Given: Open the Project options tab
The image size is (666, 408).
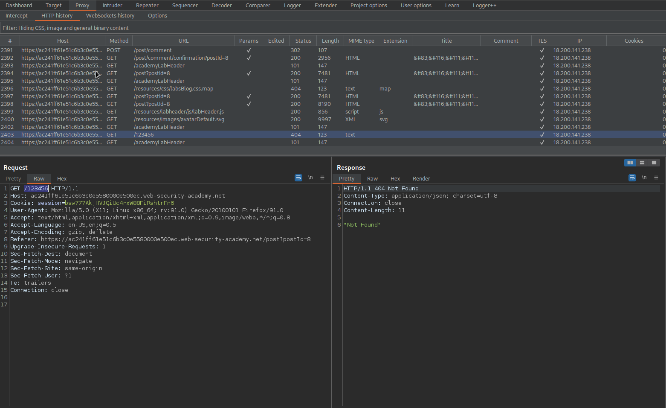Looking at the screenshot, I should click(369, 5).
